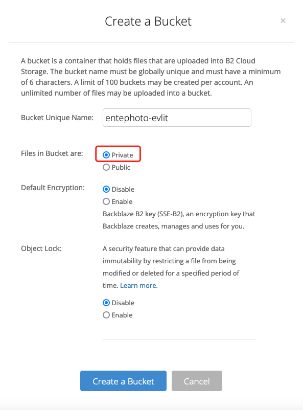
Task: Click the Bucket Unique Name text field
Action: pyautogui.click(x=177, y=118)
